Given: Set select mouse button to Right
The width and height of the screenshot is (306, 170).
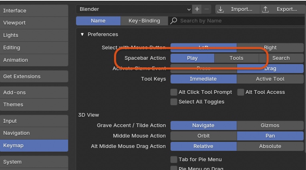Looking at the screenshot, I should tap(270, 48).
